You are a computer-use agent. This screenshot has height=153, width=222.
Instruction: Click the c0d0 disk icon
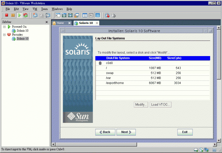tap(100, 63)
